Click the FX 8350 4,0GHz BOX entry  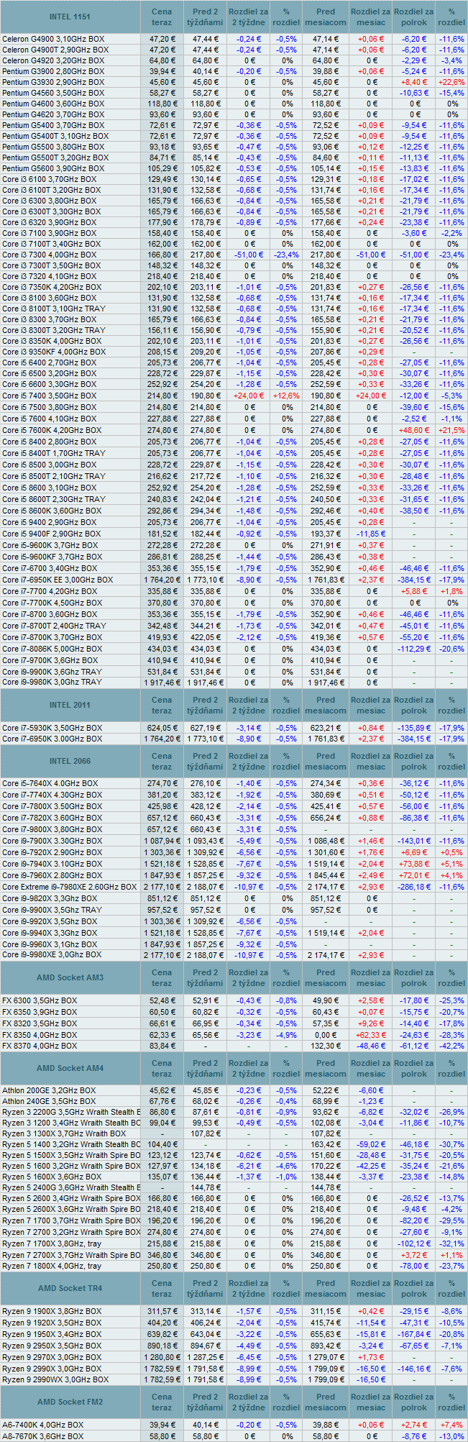pos(40,1034)
